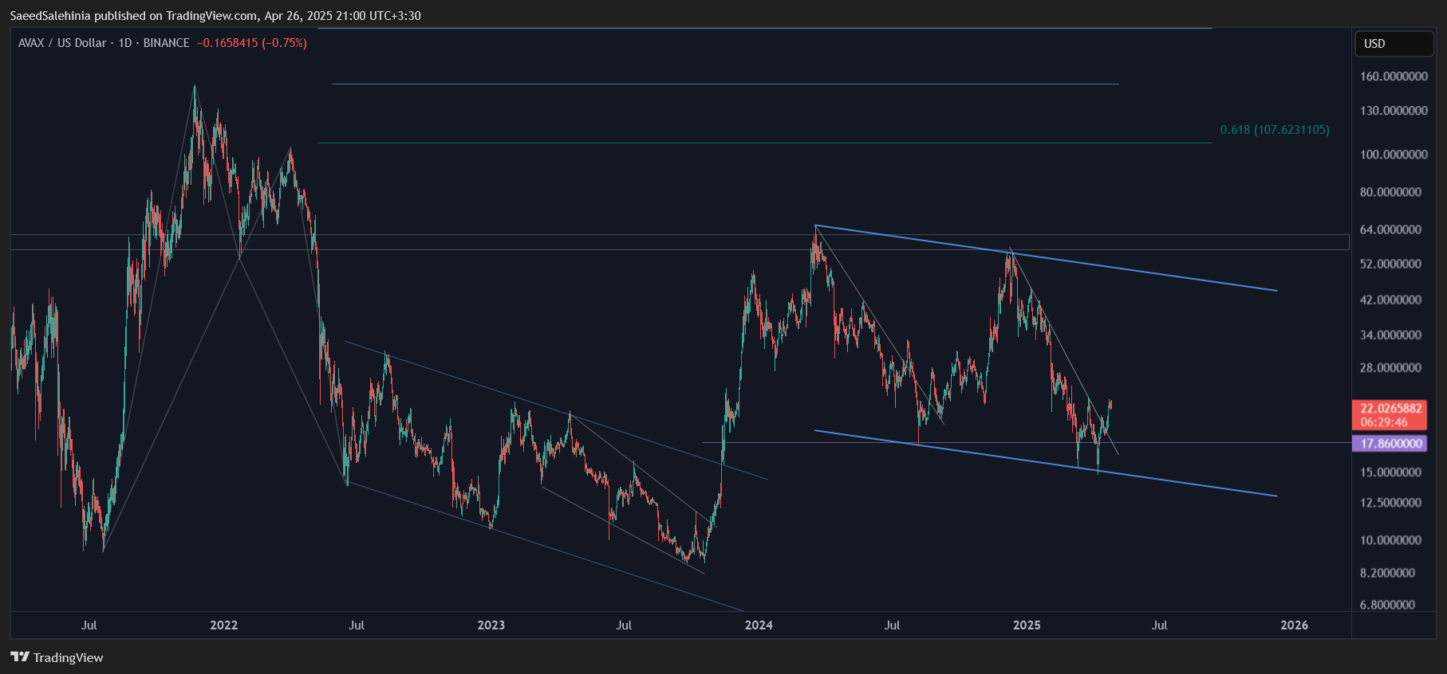The image size is (1447, 674).
Task: Click the USD currency button
Action: coord(1394,44)
